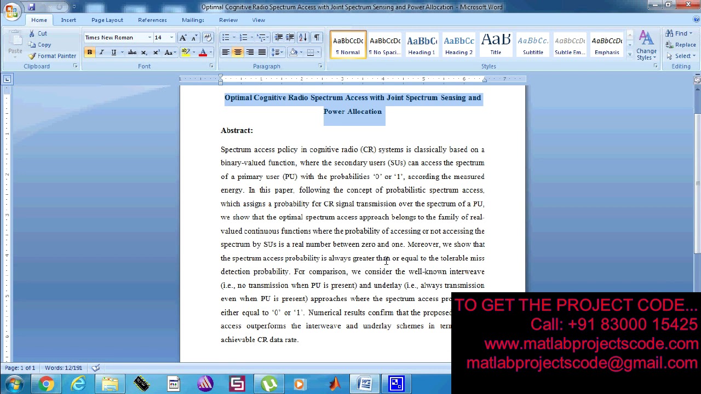Click the Clear Formatting icon
Image resolution: width=701 pixels, height=394 pixels.
click(x=208, y=38)
